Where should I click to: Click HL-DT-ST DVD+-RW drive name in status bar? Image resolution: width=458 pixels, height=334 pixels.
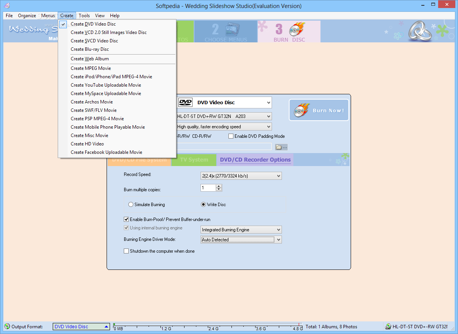click(x=420, y=327)
